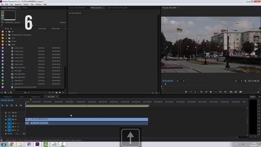Image resolution: width=261 pixels, height=147 pixels.
Task: Switch to the Effects tab
Action: pos(25,8)
